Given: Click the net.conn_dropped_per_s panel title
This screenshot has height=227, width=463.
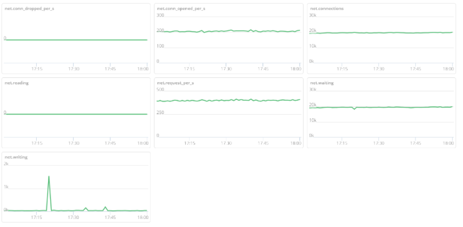Looking at the screenshot, I should 29,9.
